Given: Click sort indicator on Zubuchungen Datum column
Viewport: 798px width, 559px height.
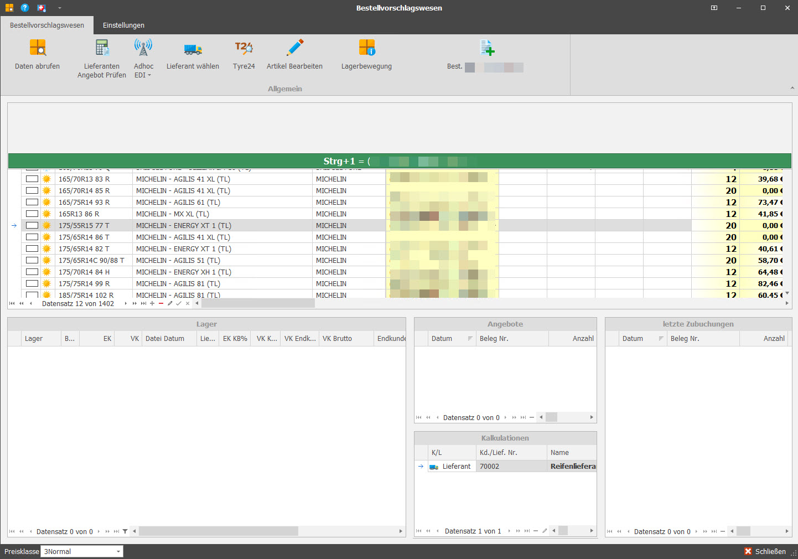Looking at the screenshot, I should [x=661, y=338].
